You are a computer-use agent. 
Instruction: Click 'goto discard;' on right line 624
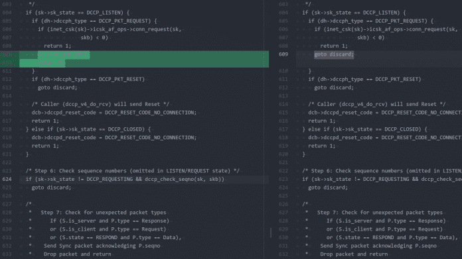coord(328,187)
